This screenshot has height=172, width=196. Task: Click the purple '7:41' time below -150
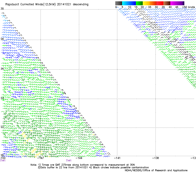tap(3, 161)
